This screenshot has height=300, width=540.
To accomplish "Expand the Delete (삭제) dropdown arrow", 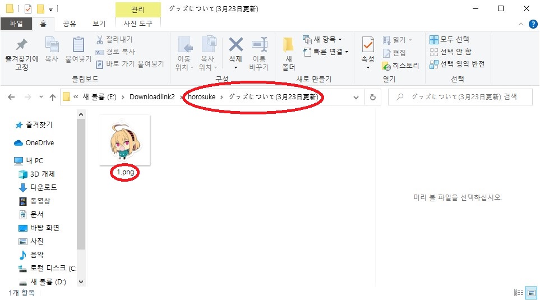I will [236, 67].
